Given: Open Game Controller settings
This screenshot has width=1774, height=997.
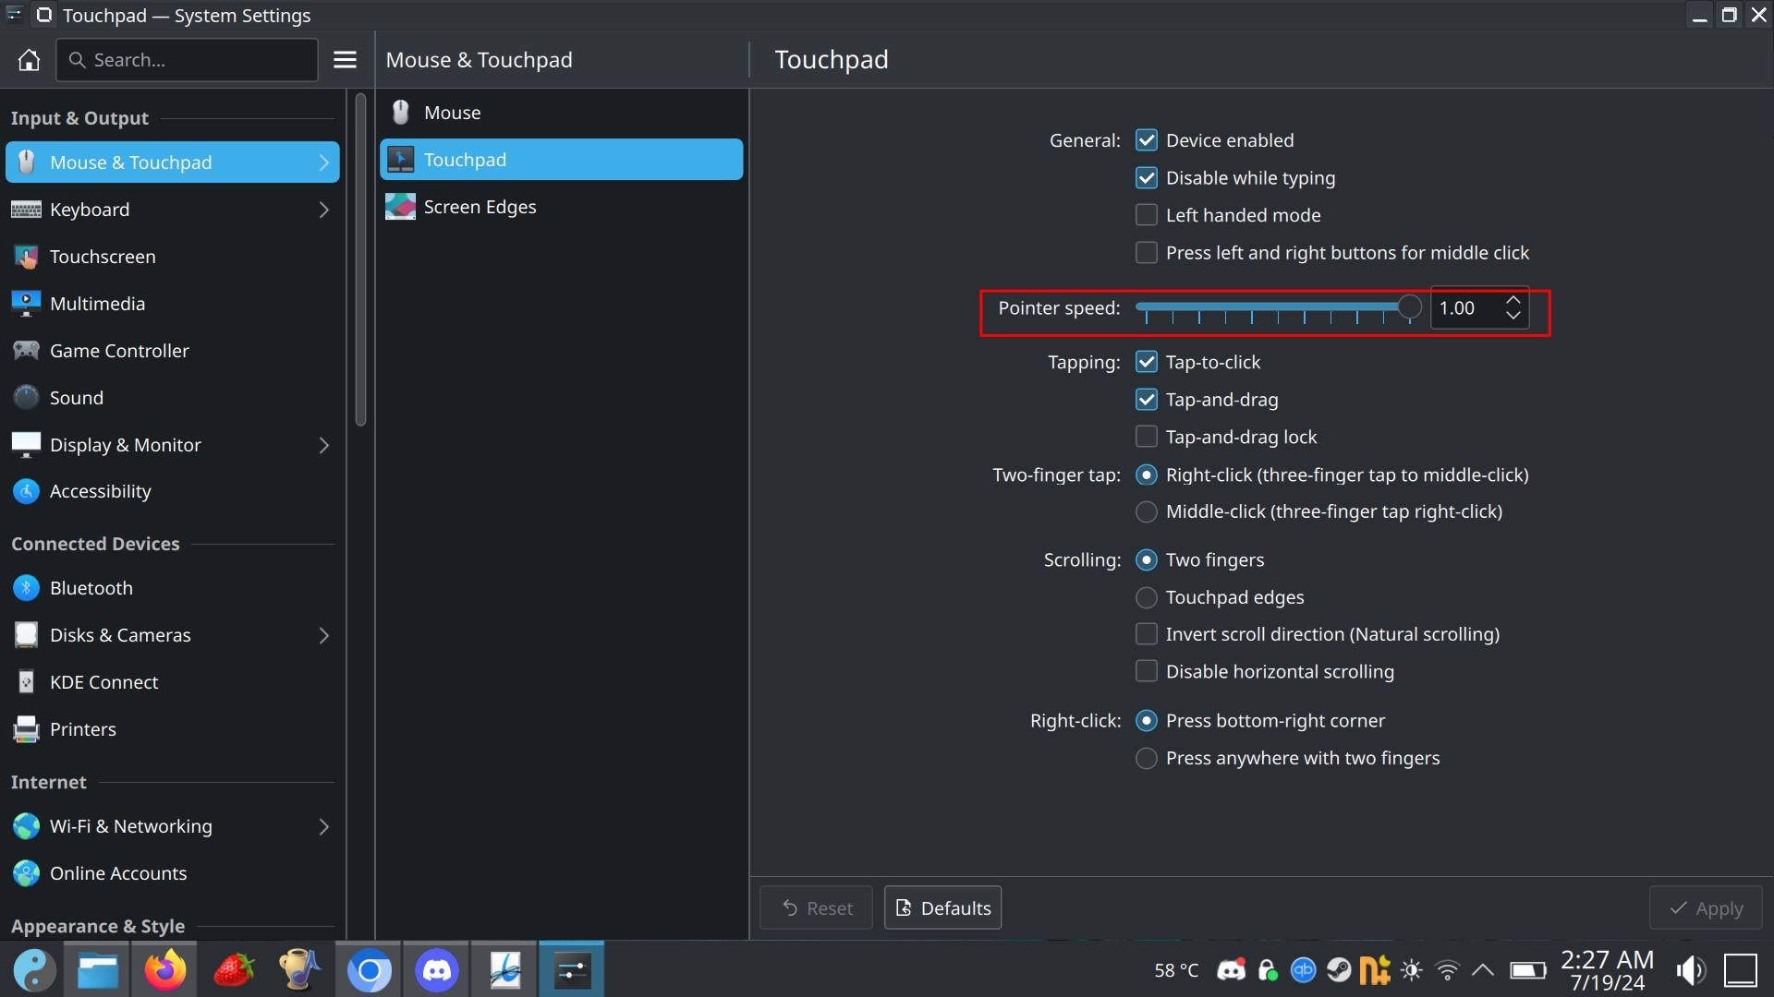Looking at the screenshot, I should (x=119, y=351).
